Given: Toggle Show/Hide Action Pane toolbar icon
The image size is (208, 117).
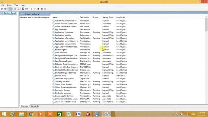Looking at the screenshot, I should click(x=27, y=9).
